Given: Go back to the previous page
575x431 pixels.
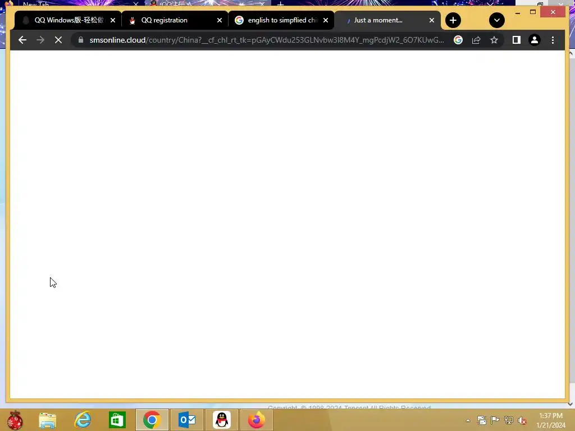Looking at the screenshot, I should pyautogui.click(x=22, y=40).
